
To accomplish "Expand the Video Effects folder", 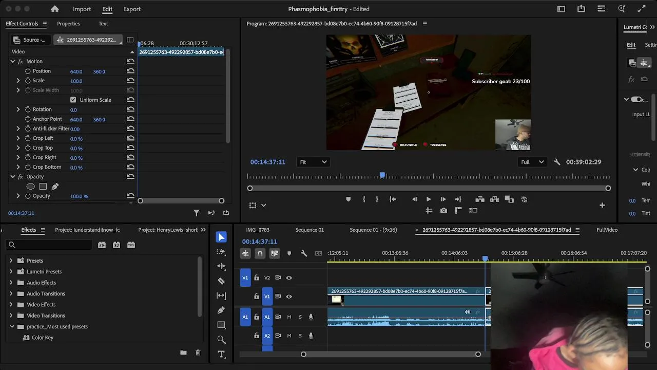I will click(11, 305).
